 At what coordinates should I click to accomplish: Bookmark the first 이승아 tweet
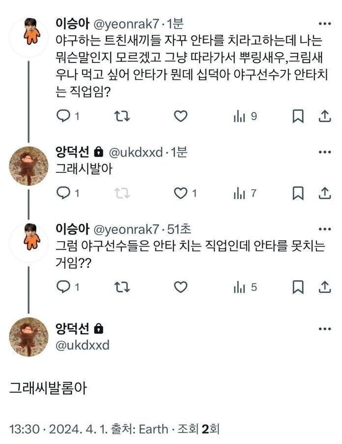coord(298,116)
